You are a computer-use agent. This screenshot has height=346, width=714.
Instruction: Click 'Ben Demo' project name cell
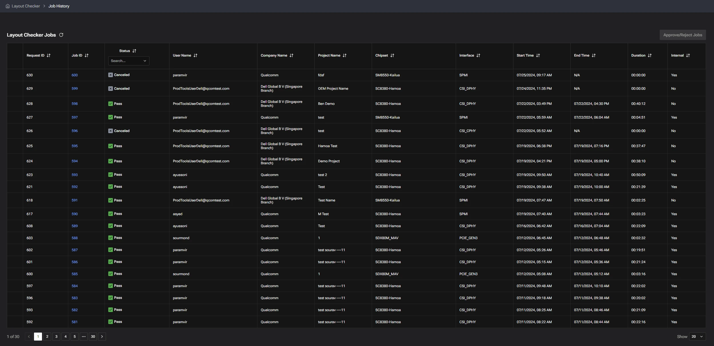coord(326,104)
